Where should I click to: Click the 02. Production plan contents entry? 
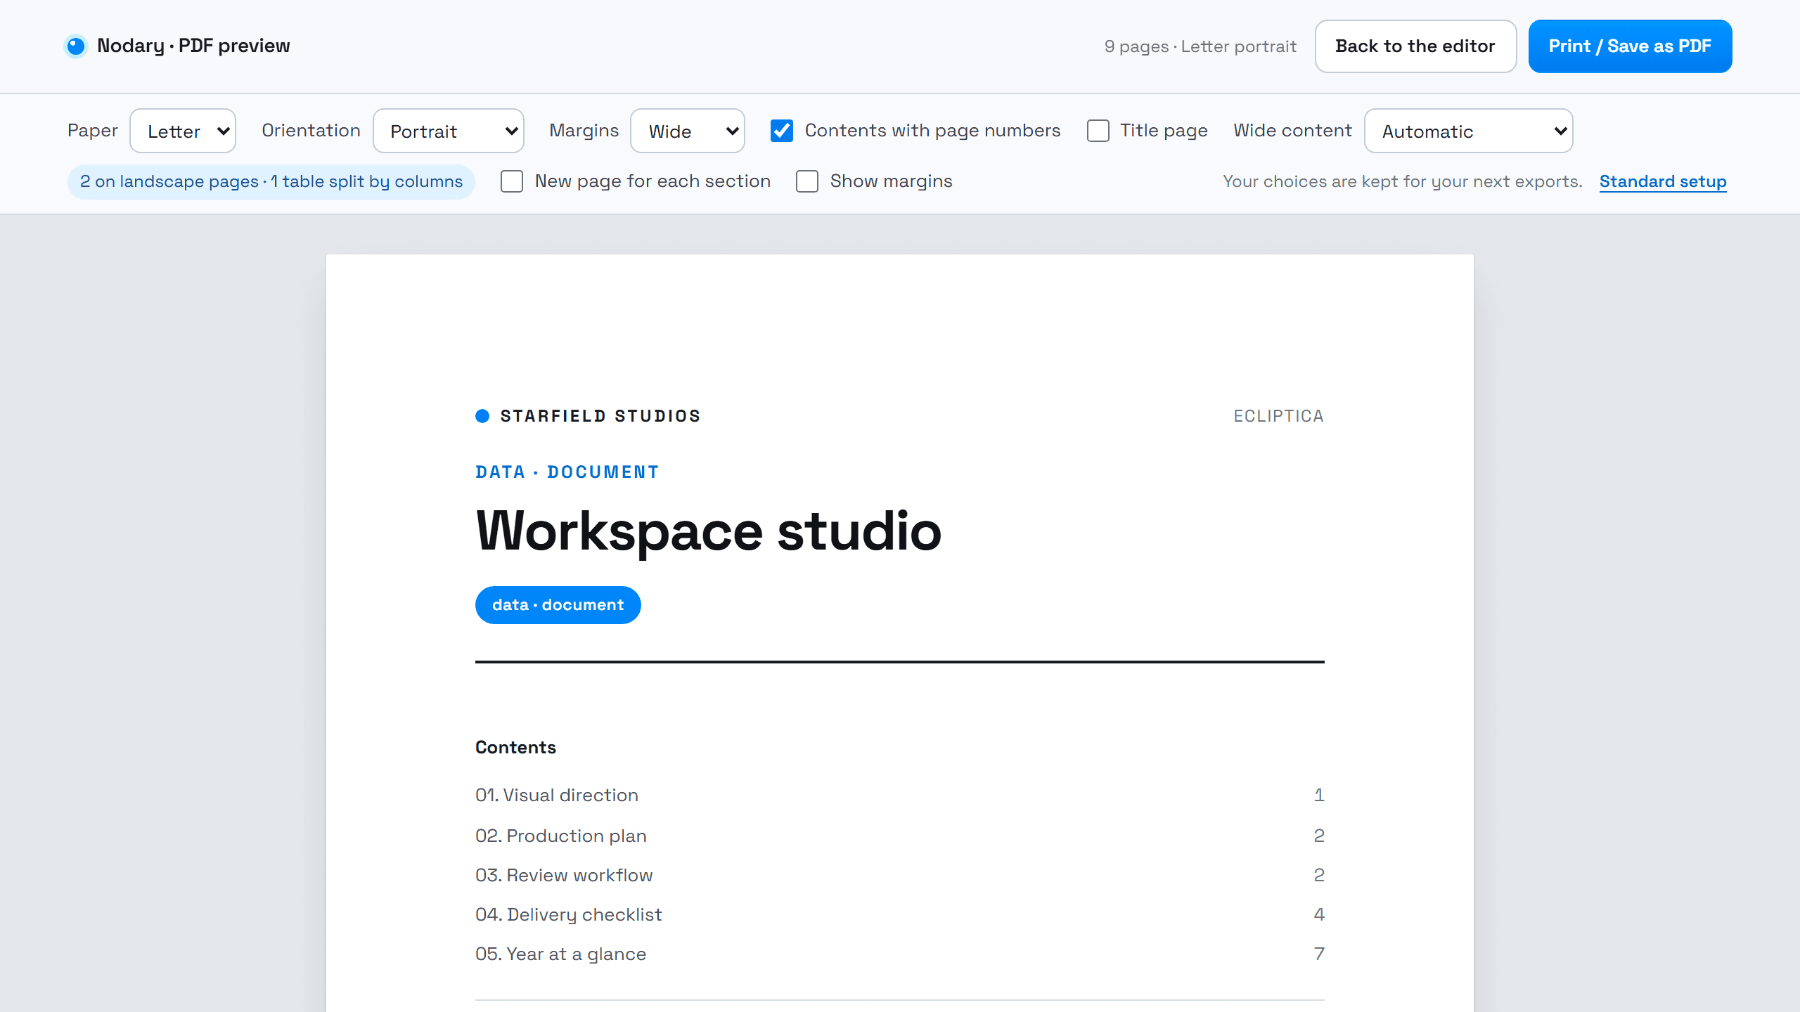pyautogui.click(x=899, y=836)
